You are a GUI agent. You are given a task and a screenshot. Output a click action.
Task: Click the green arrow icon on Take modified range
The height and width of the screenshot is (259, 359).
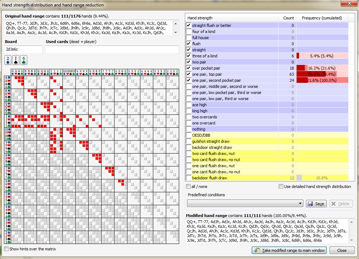257,250
